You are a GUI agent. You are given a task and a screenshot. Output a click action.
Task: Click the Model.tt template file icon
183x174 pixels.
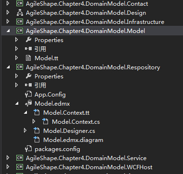[28, 58]
